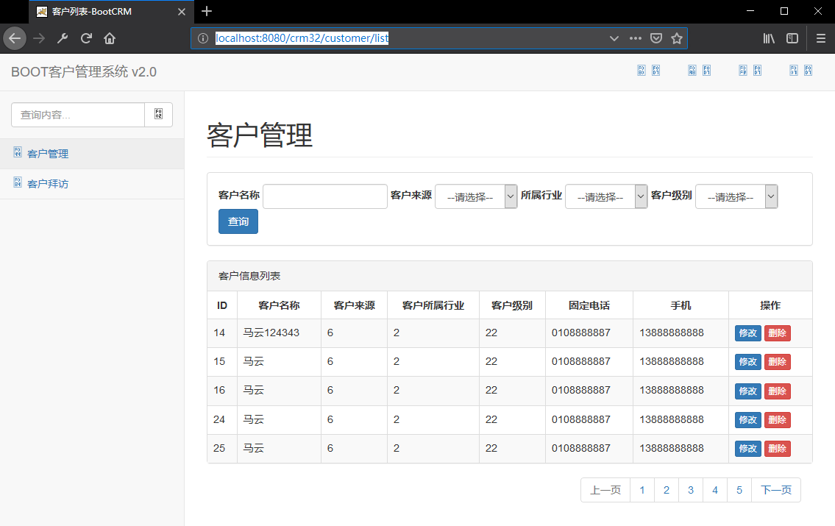
Task: Reload the page with the refresh icon
Action: point(86,38)
